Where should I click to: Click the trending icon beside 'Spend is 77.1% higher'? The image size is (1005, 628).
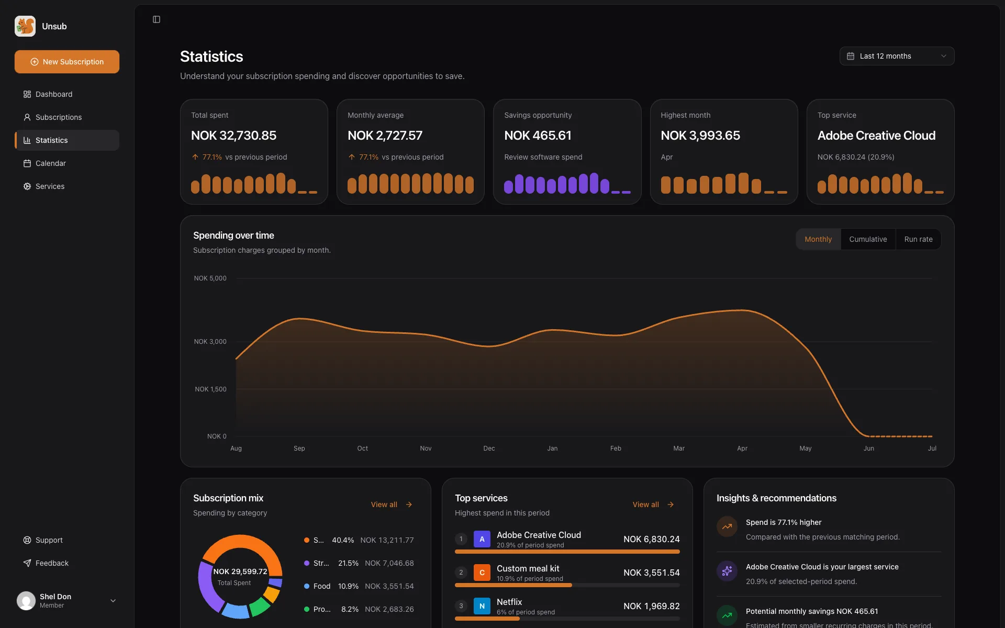[727, 526]
